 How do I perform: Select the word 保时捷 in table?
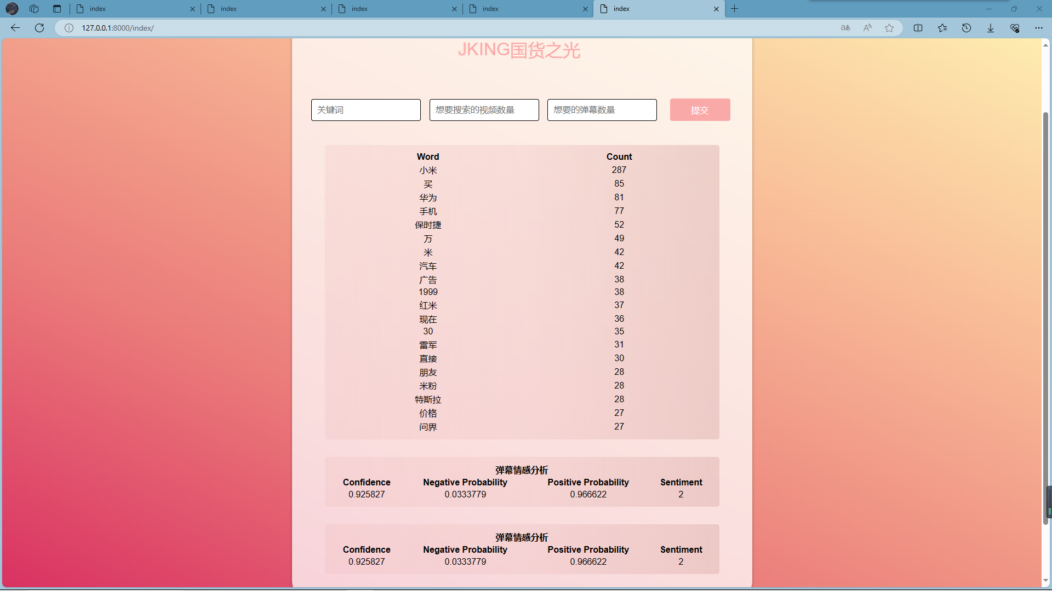click(428, 225)
